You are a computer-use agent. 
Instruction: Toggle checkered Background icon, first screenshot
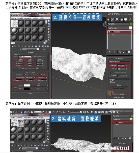[49, 27]
